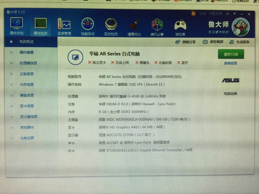Viewport: 259px width, 194px height.
Task: Click the HD Graphics 4400 value
Action: 132,127
